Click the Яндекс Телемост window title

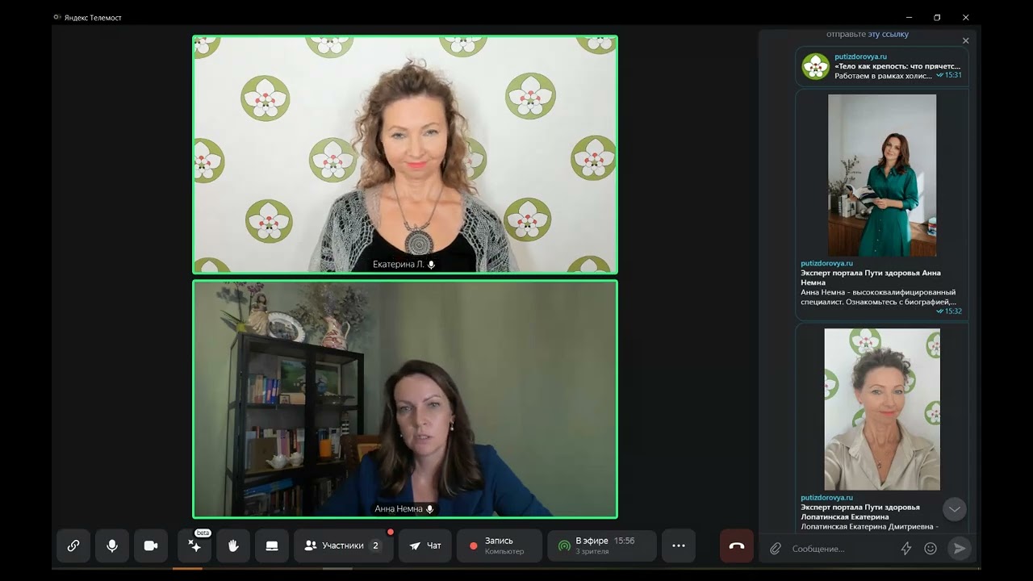click(x=92, y=18)
